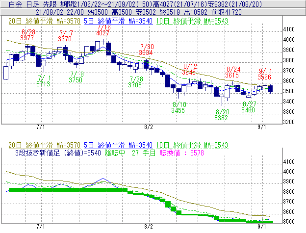Click the 3200 axis label in upper chart
The image size is (306, 233).
[289, 122]
